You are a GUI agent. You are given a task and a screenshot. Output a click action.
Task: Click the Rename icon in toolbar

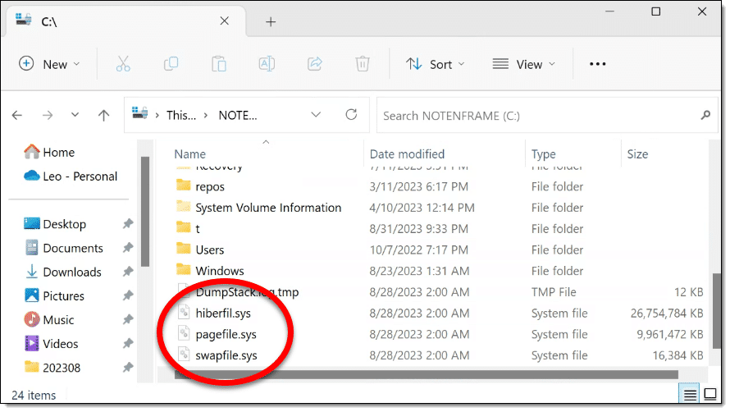tap(267, 64)
